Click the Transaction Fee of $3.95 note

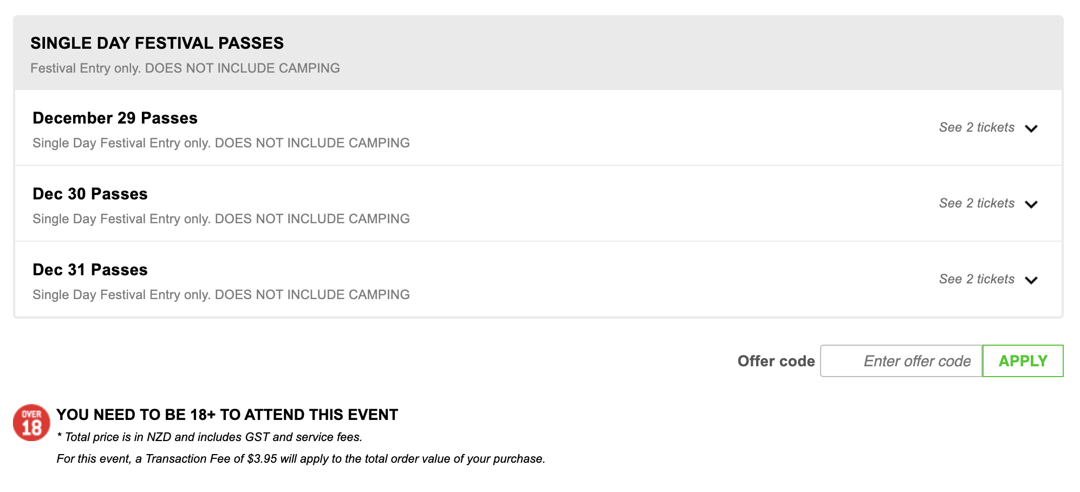[301, 459]
